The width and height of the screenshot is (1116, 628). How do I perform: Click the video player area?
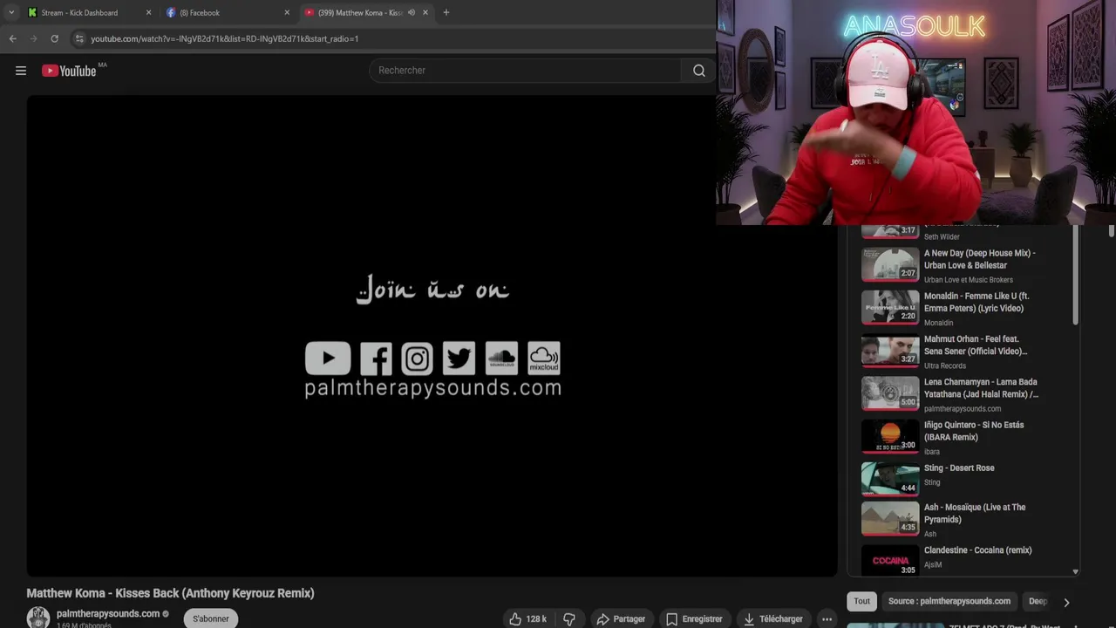pyautogui.click(x=432, y=336)
